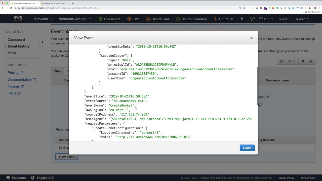Click the "CreateBucket" eventName value

(122, 105)
